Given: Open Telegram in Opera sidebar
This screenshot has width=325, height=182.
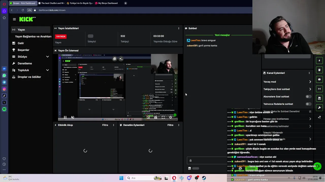Looking at the screenshot, I should 4,82.
